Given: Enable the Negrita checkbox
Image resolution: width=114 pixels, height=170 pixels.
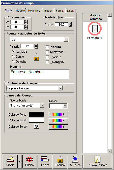Looking at the screenshot, I should 47,47.
